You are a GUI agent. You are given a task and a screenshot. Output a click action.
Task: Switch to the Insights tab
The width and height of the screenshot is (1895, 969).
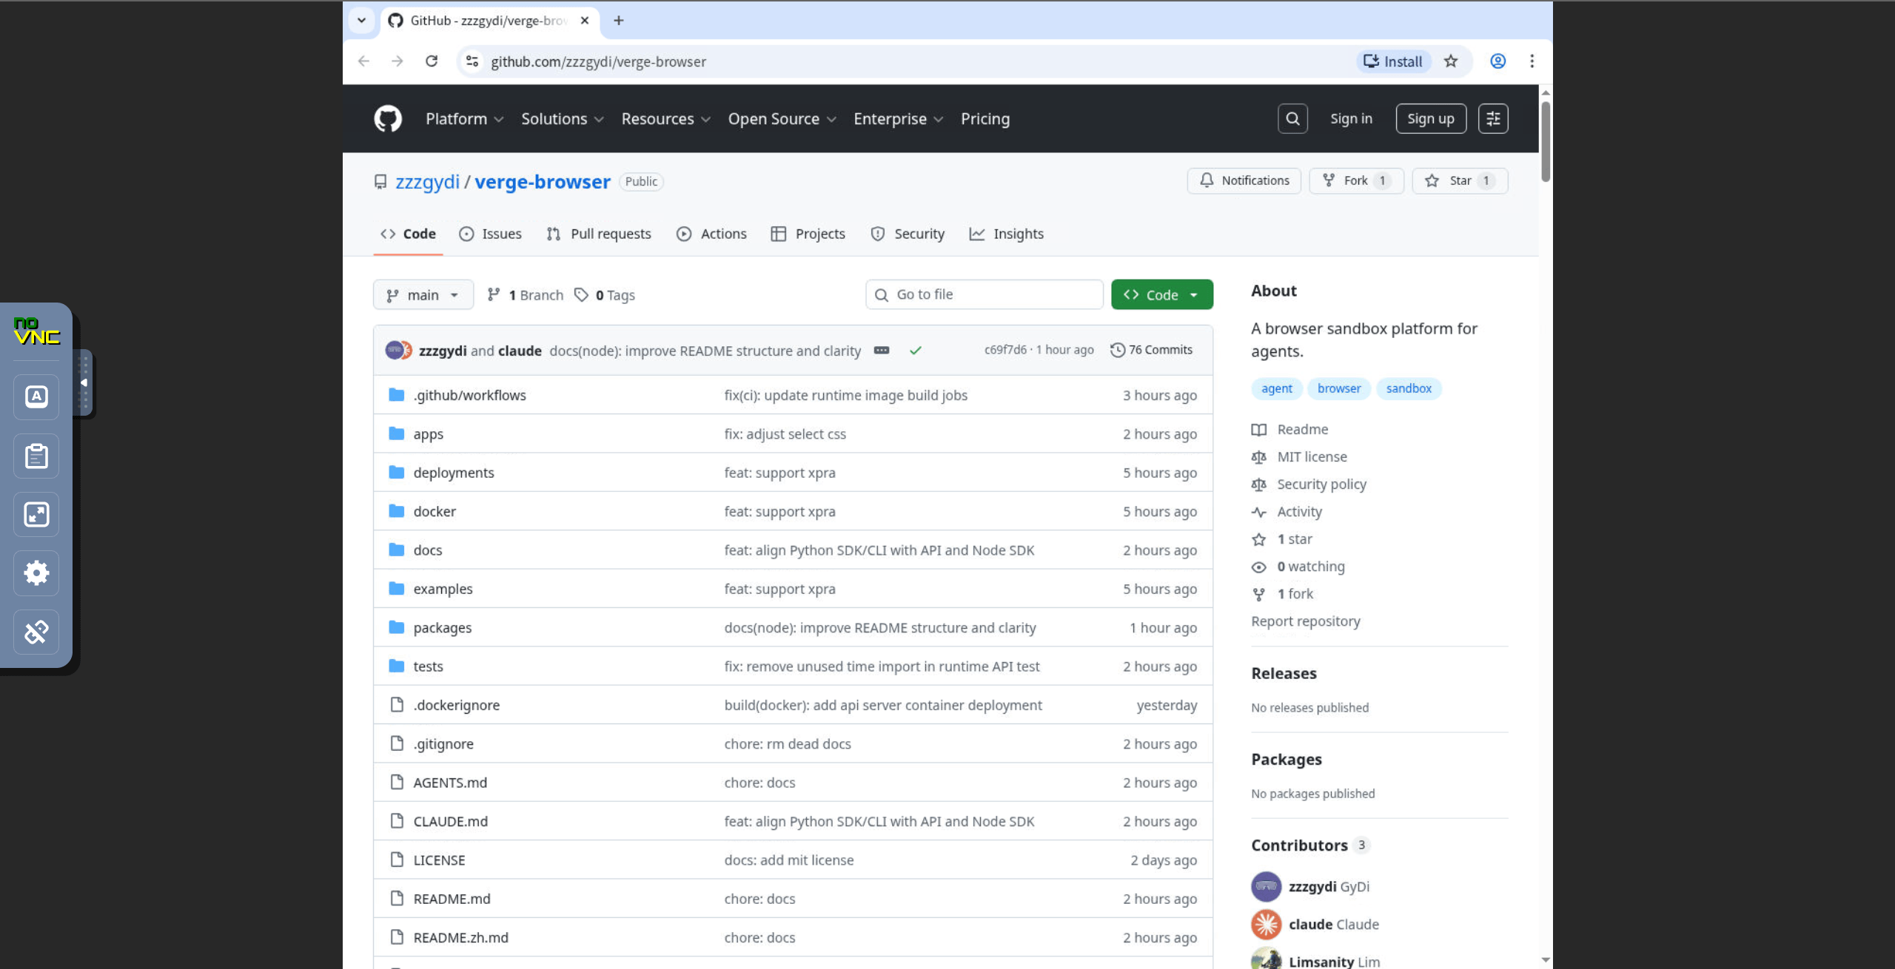1007,234
